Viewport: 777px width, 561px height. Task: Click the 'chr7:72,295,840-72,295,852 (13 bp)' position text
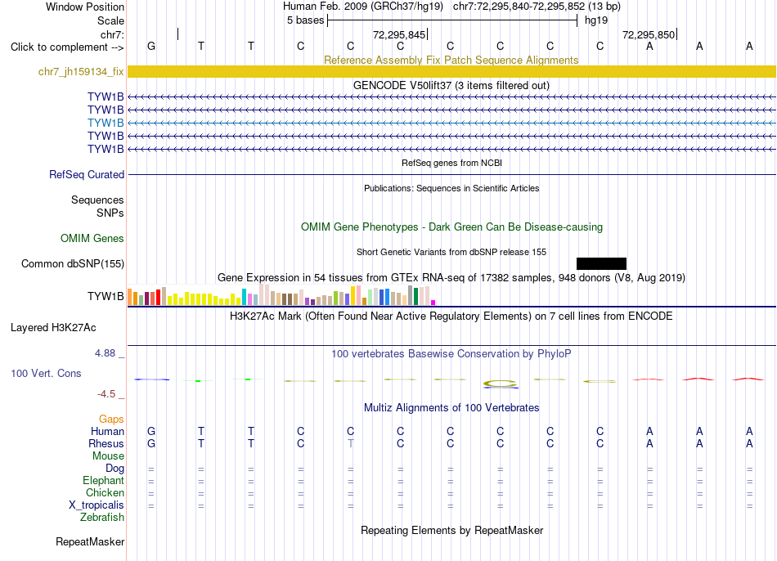(537, 7)
